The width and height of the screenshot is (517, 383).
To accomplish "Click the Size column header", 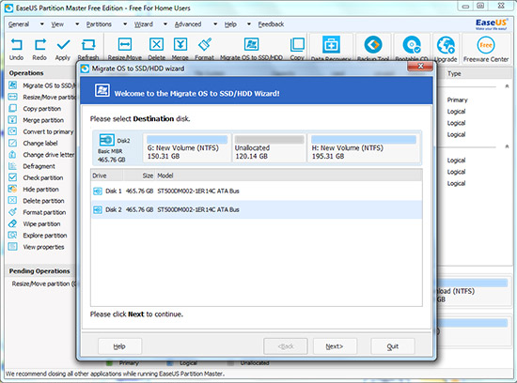I will coord(138,176).
